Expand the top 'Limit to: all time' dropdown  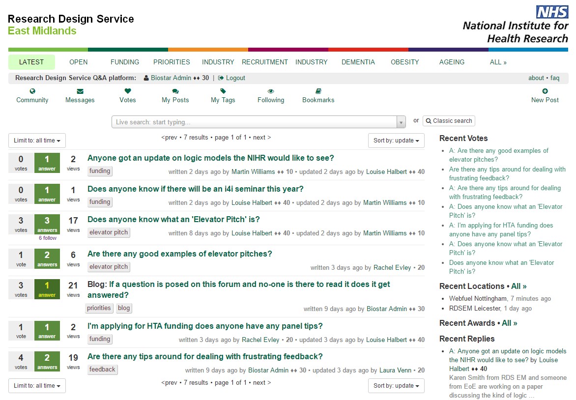click(37, 141)
